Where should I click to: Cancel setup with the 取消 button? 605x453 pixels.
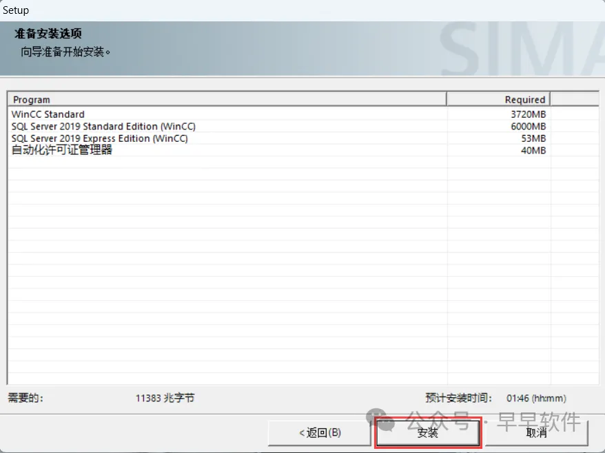(536, 432)
